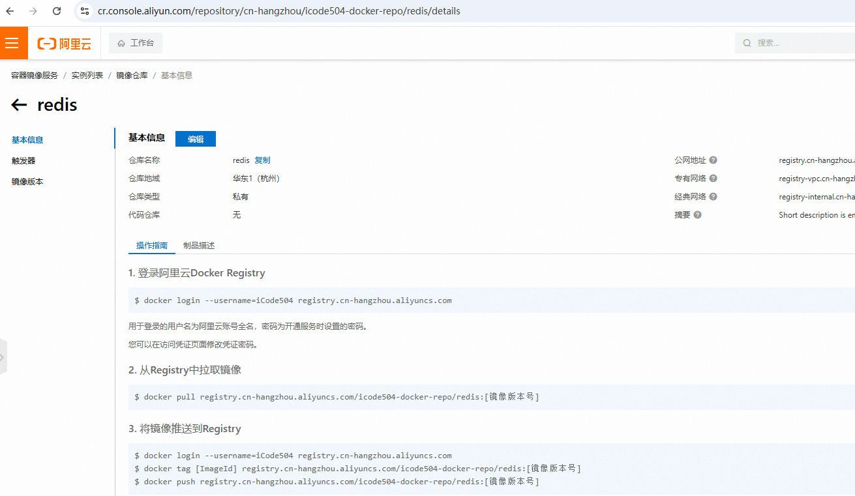Switch to the 制品描述 tab
The width and height of the screenshot is (855, 496).
199,246
